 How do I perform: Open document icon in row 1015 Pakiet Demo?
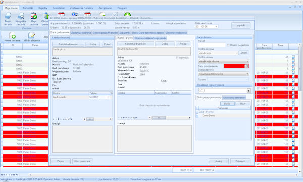(293, 128)
